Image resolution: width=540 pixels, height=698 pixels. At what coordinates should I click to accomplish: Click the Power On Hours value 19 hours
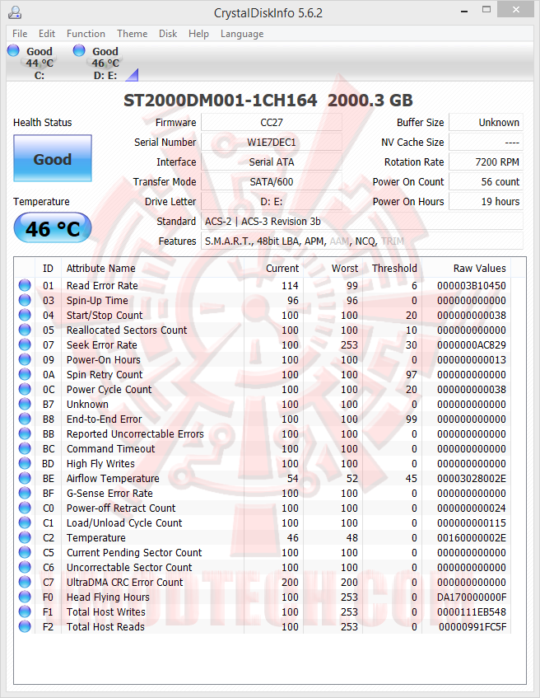[x=486, y=202]
